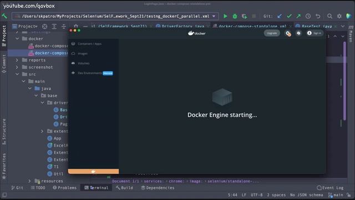This screenshot has width=355, height=200.
Task: Collapse all project tree nodes icon
Action: pyautogui.click(x=64, y=27)
